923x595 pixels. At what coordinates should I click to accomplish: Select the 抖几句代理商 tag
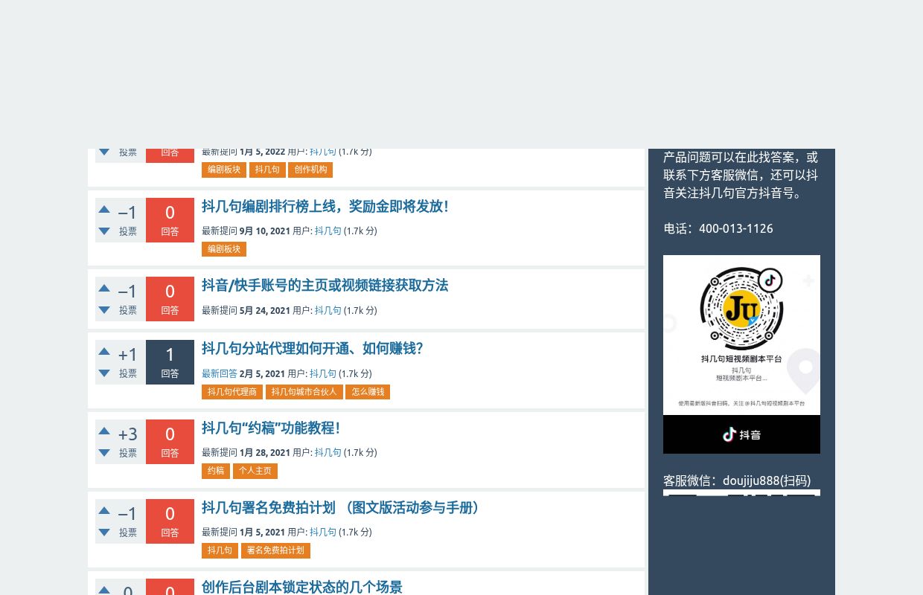point(232,392)
